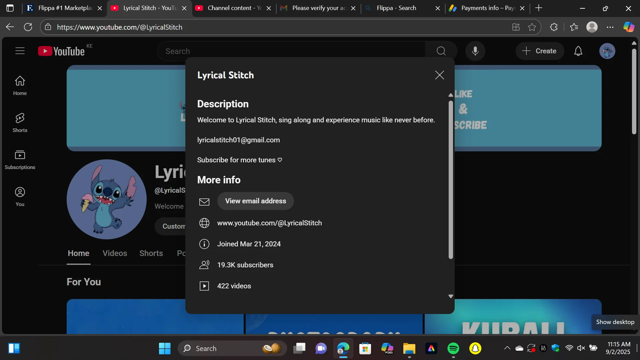This screenshot has width=640, height=360.
Task: Open the You section in sidebar
Action: coord(20,196)
